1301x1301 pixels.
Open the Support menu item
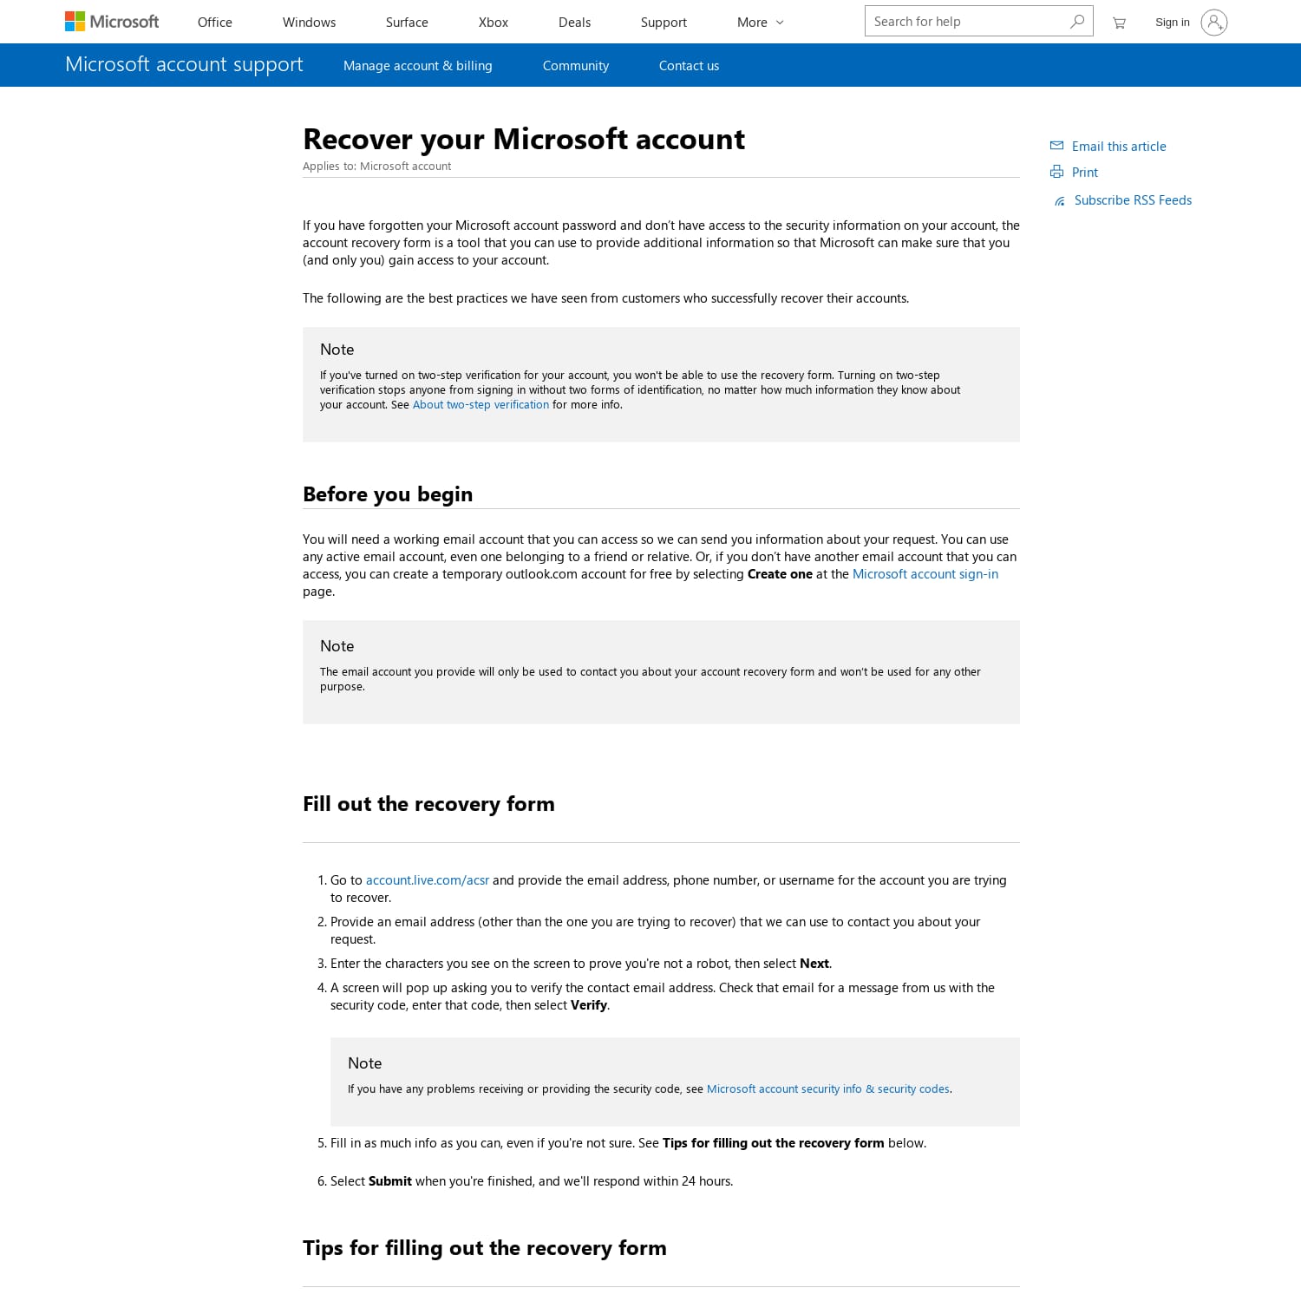pyautogui.click(x=664, y=23)
